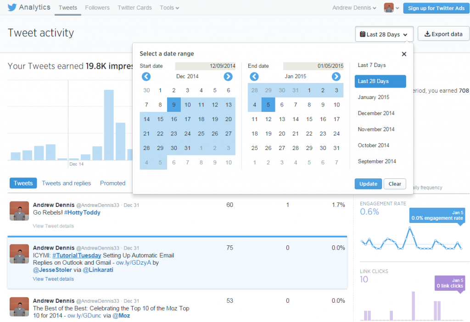The width and height of the screenshot is (470, 322).
Task: Open Andrew Dennis's avatar on Go Rebels tweet
Action: coord(19,211)
